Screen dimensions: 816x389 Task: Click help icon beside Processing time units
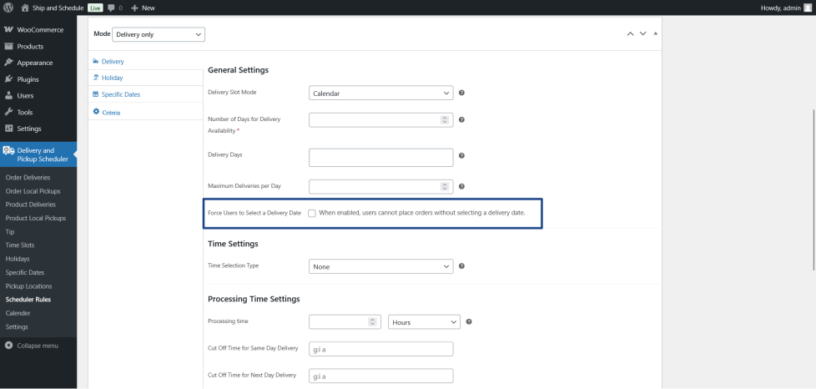469,321
